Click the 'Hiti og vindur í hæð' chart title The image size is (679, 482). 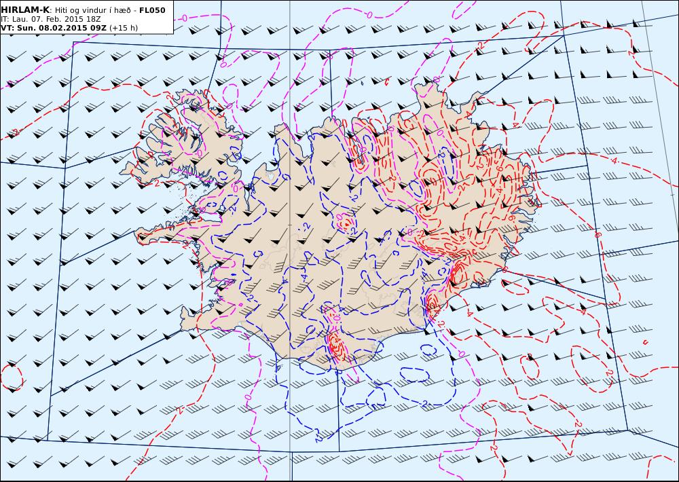coord(93,10)
